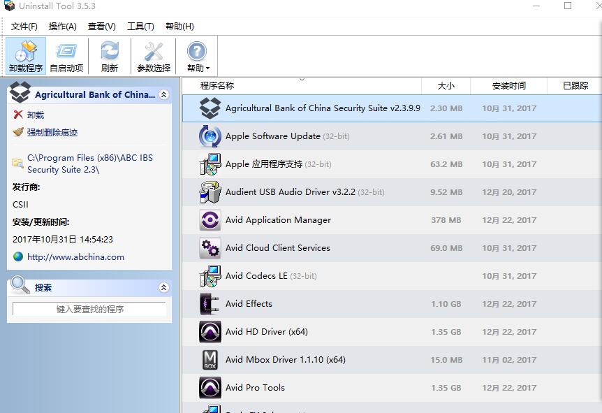This screenshot has width=602, height=413.
Task: Open the 帮助(H) menu
Action: [179, 26]
